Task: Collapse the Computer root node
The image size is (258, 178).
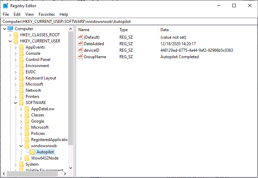Action: pyautogui.click(x=4, y=29)
